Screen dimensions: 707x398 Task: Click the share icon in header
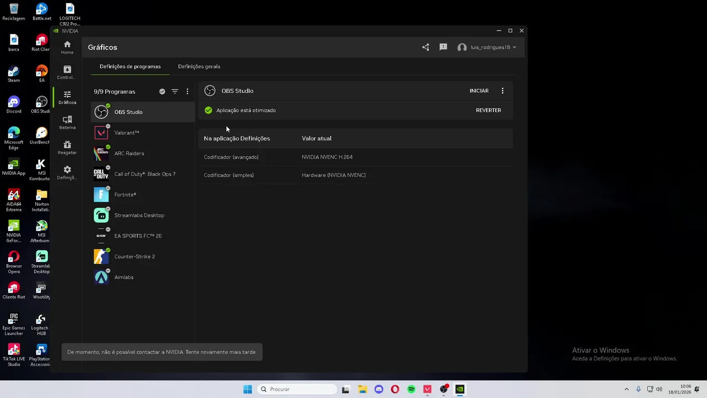tap(425, 48)
